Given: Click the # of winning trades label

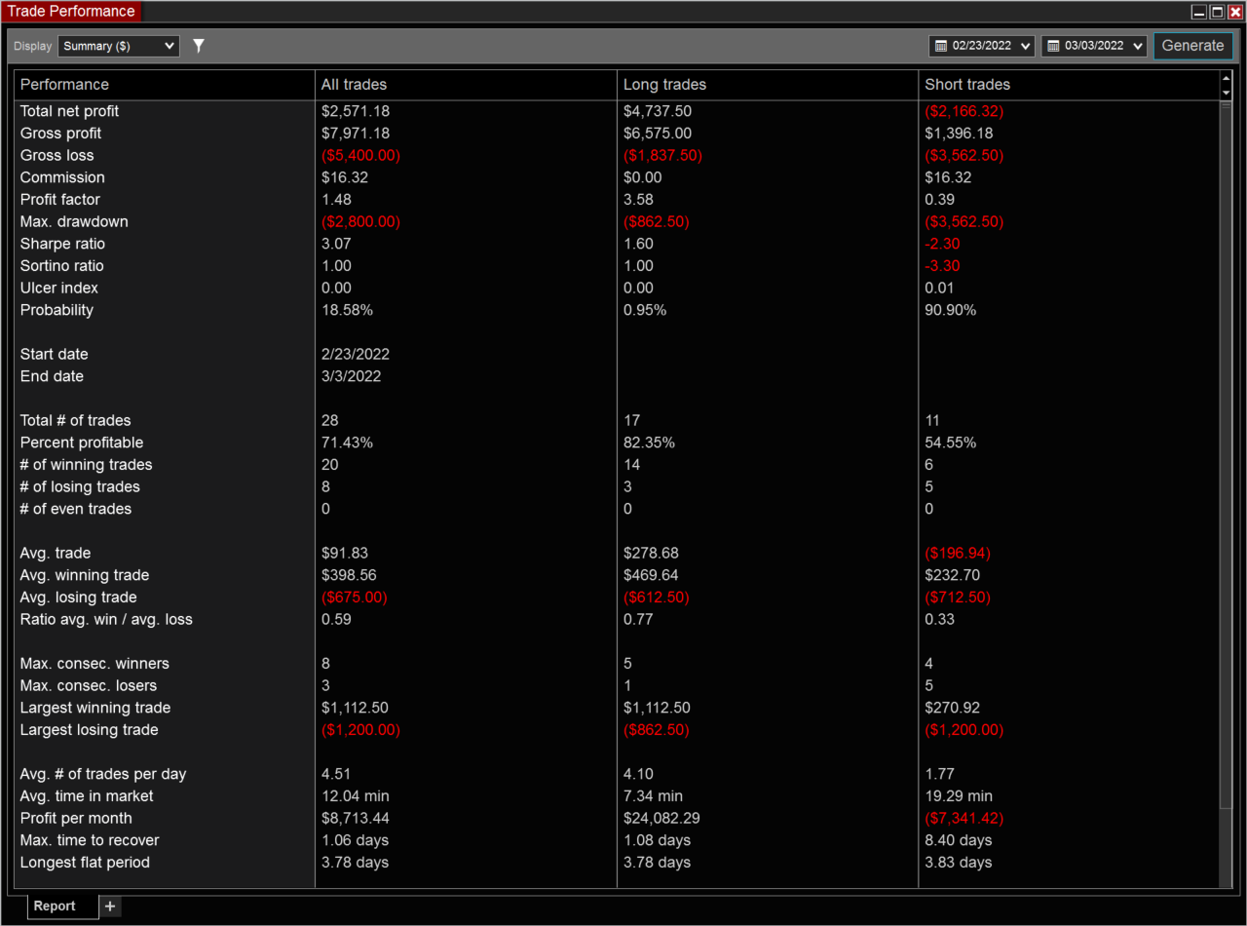Looking at the screenshot, I should (x=86, y=465).
